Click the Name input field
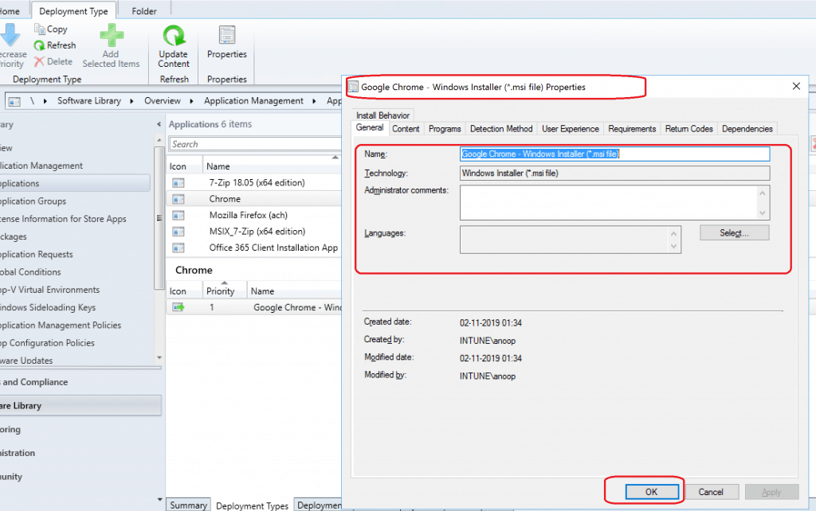Image resolution: width=816 pixels, height=511 pixels. point(614,154)
